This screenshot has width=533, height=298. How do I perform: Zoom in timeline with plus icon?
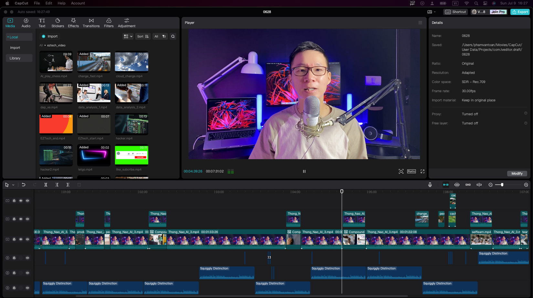point(526,185)
